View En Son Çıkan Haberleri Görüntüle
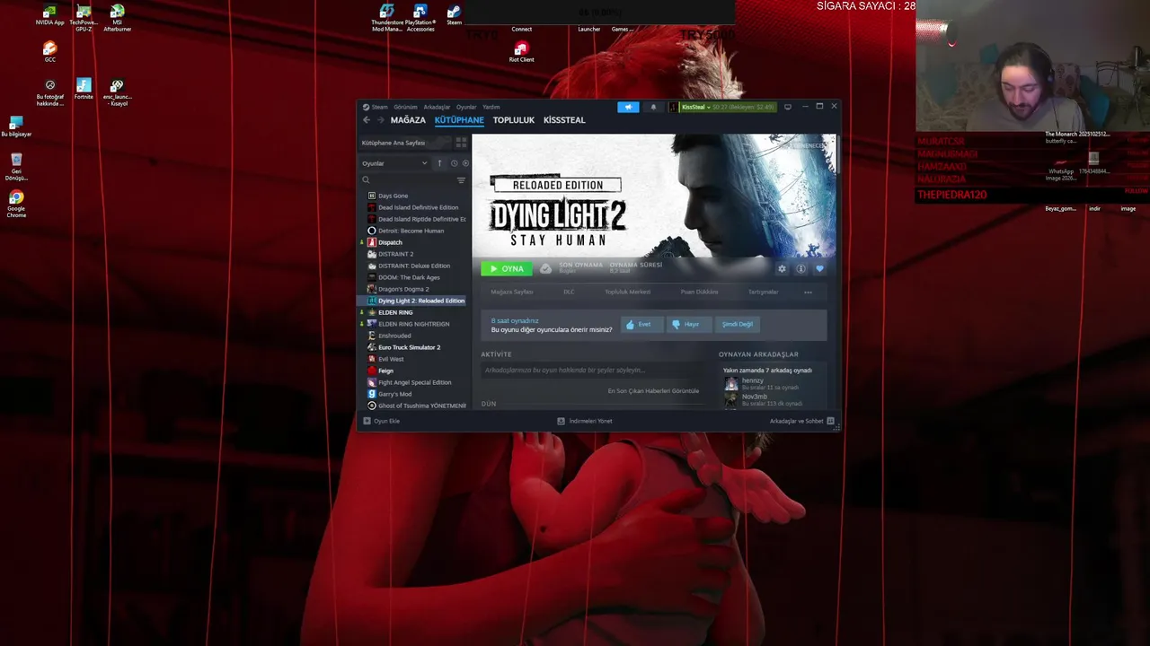This screenshot has width=1150, height=646. click(653, 391)
